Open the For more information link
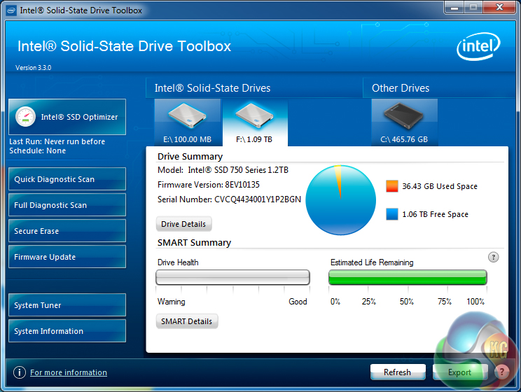Screen dimensions: 521x392 point(69,372)
